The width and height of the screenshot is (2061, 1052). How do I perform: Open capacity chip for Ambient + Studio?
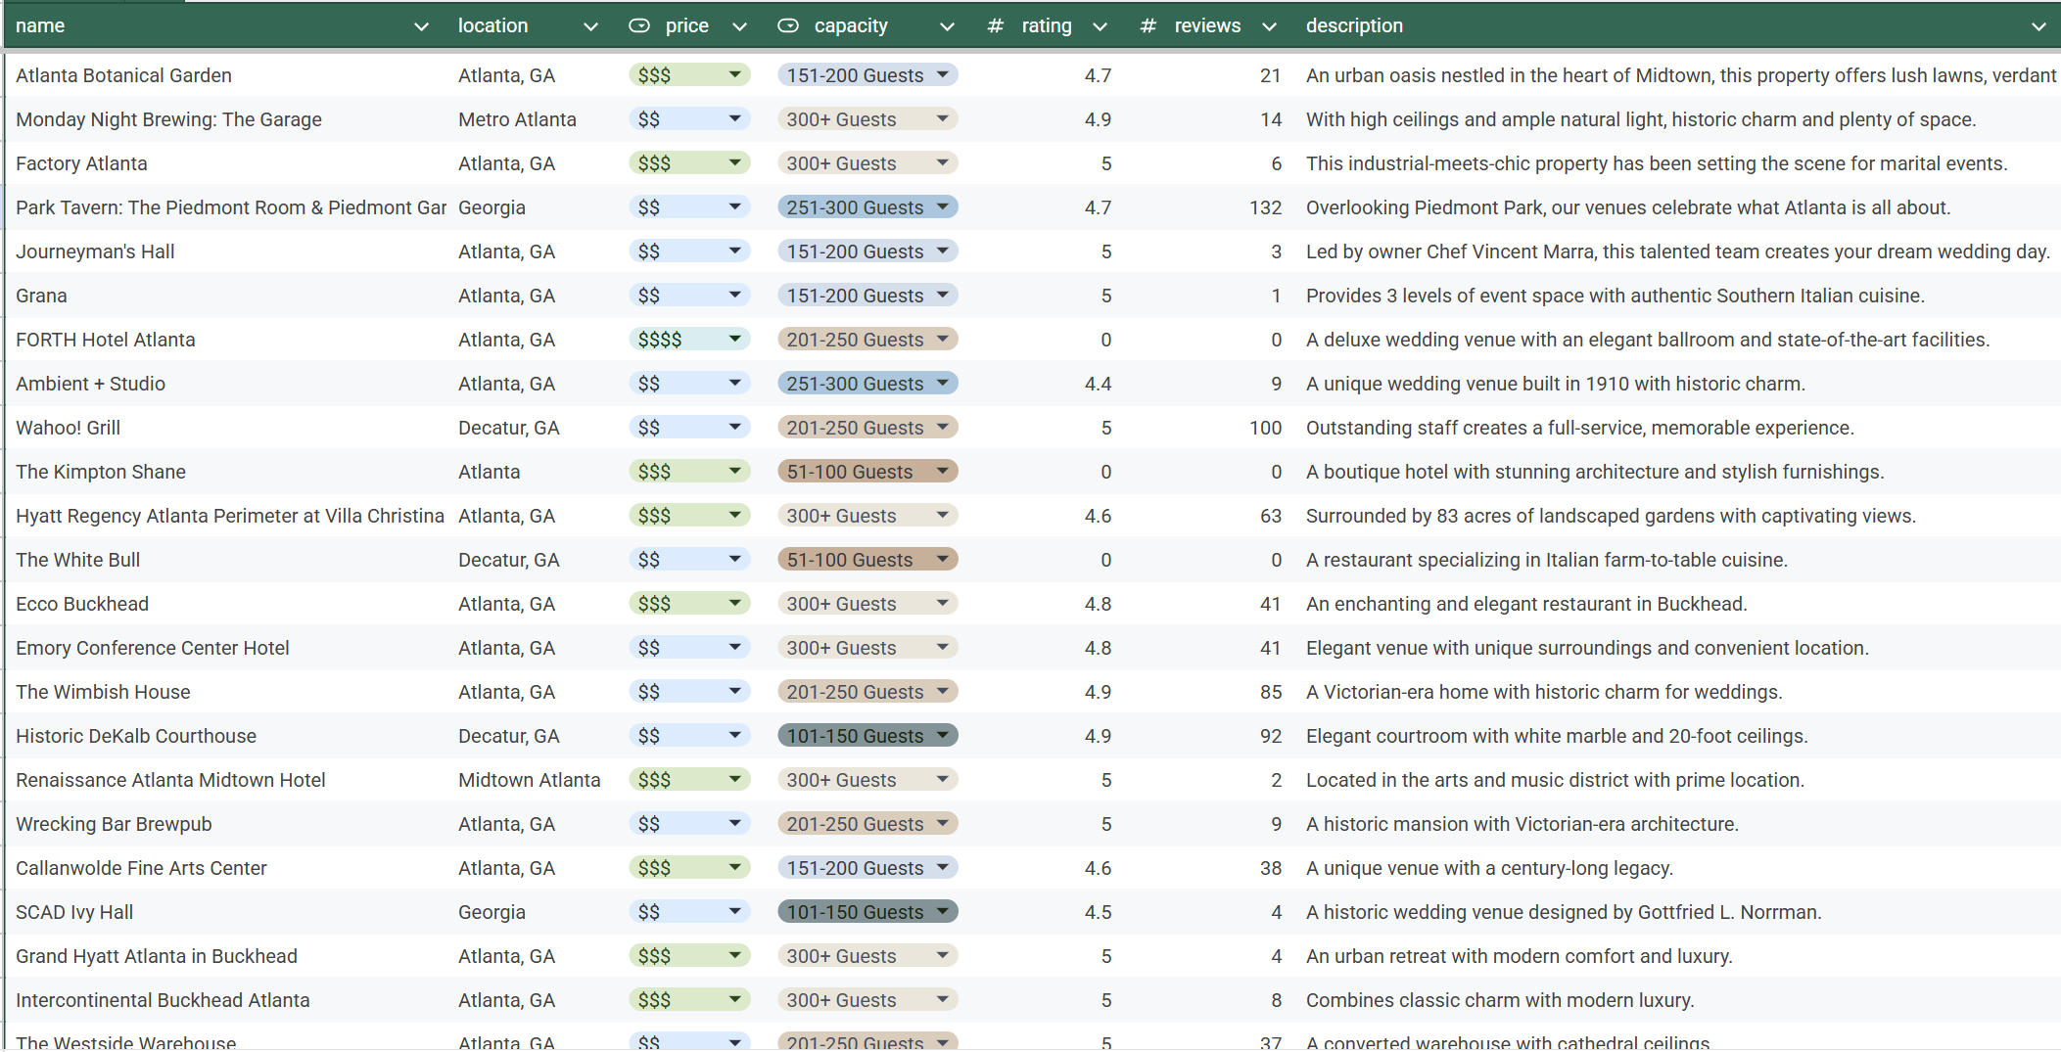pos(867,384)
